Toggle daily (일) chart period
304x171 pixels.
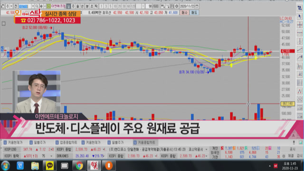(x=68, y=6)
